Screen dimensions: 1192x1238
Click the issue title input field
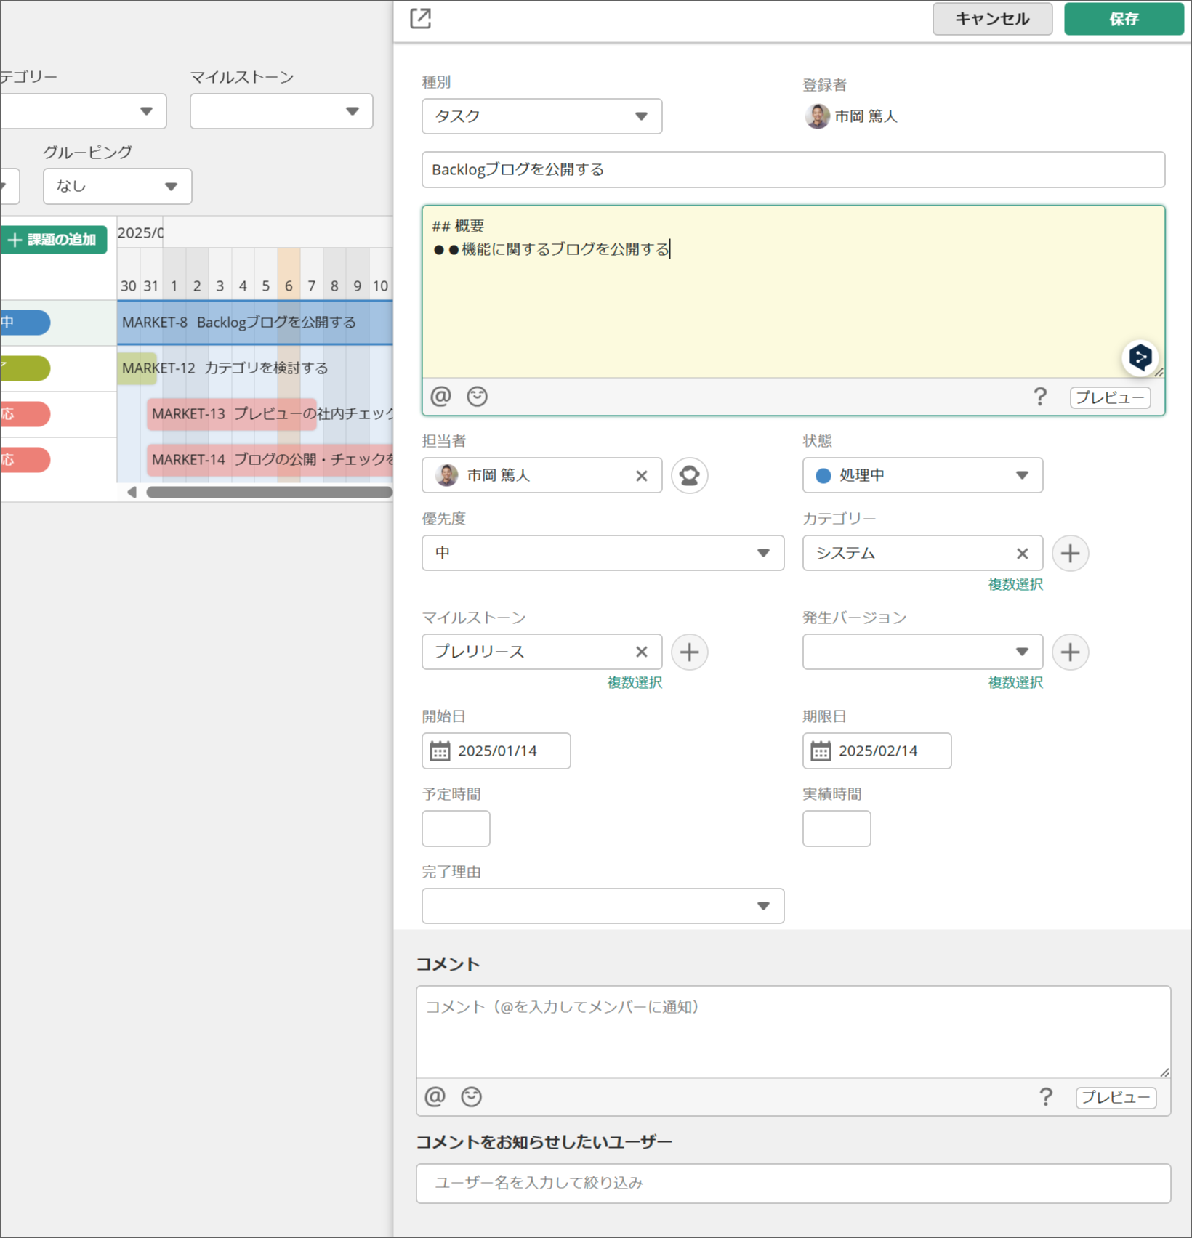[x=793, y=169]
